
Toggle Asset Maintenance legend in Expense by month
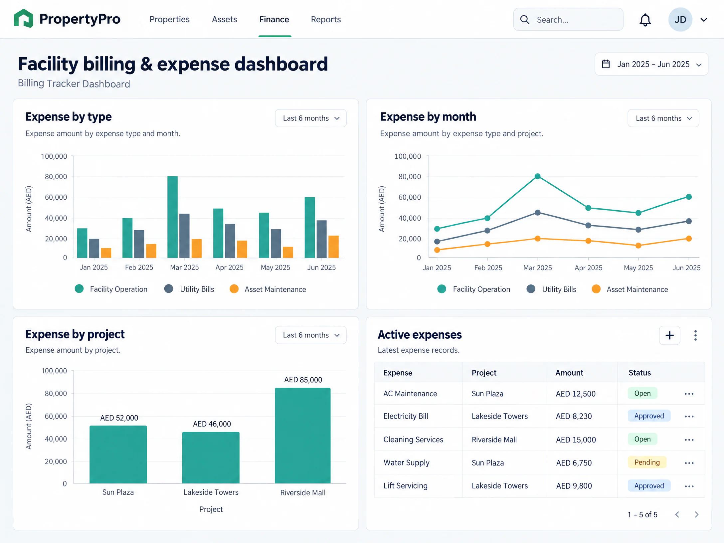[x=630, y=289]
